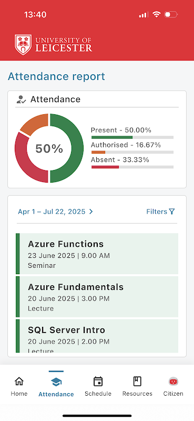Tap the University of Leicester crest logo

pos(23,45)
